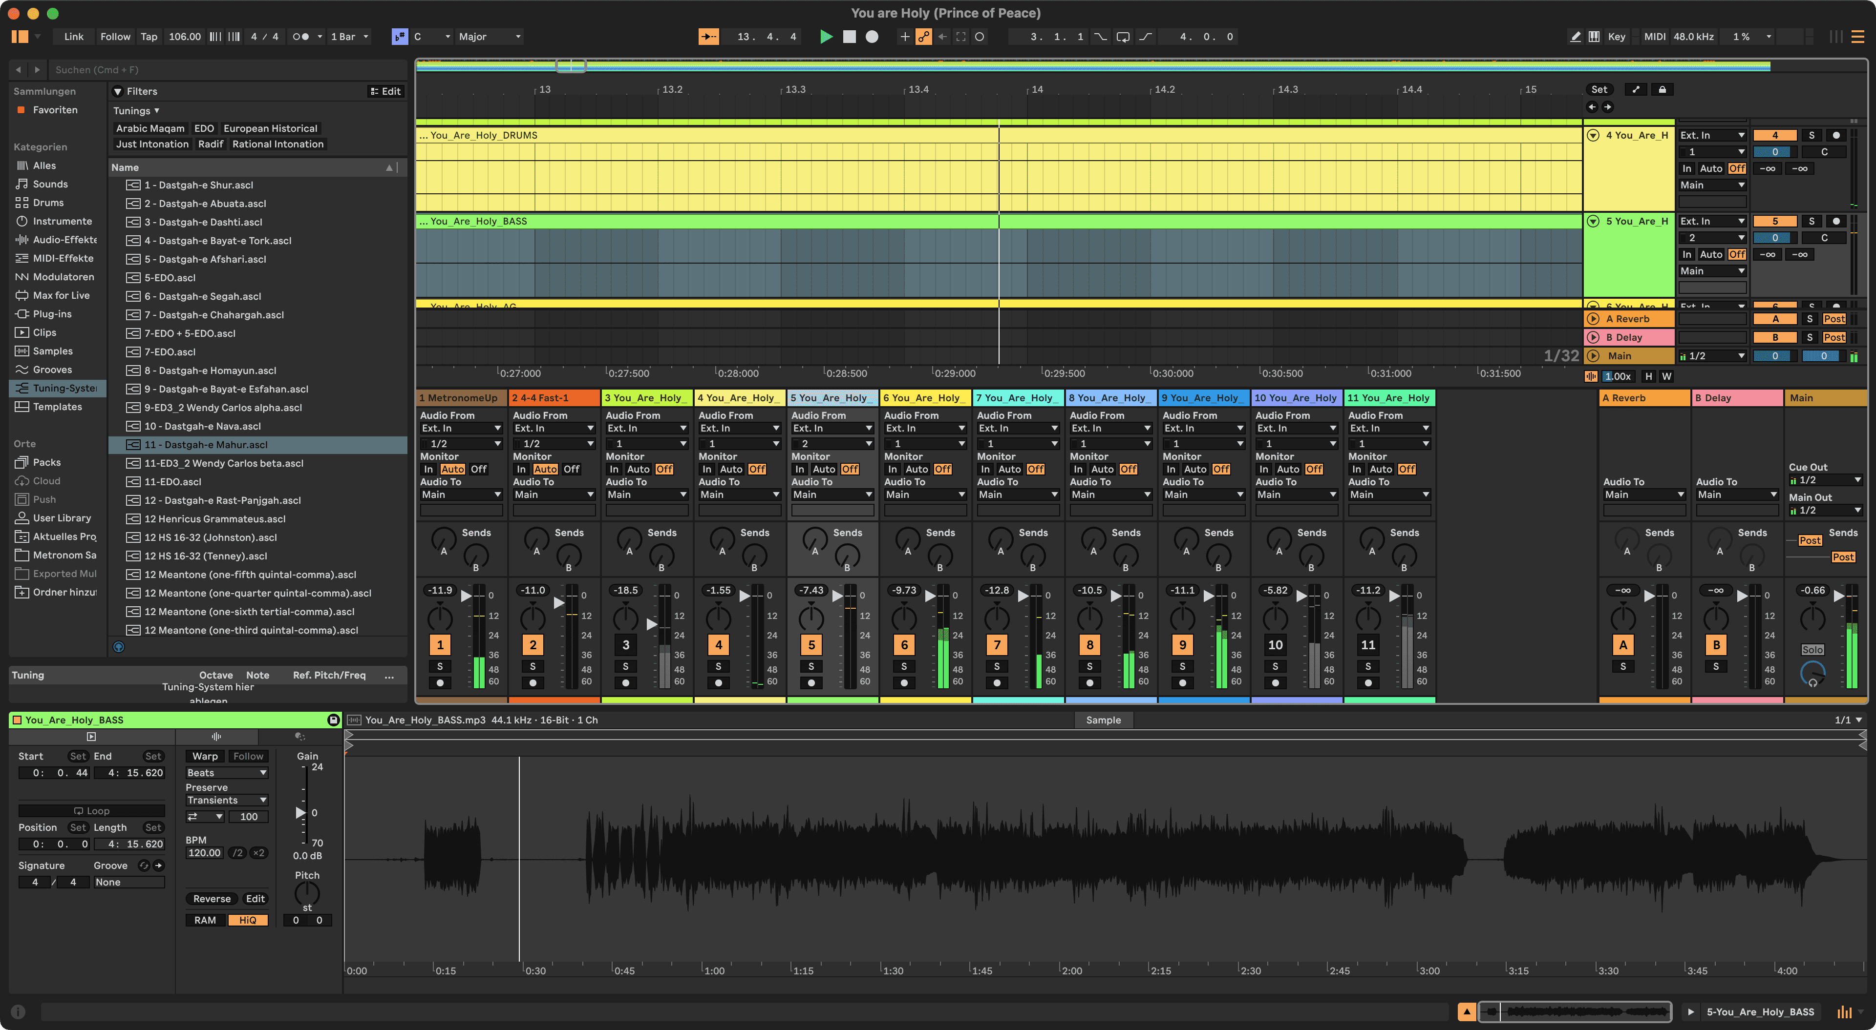Open the Sample tab in clip view
Screen dimensions: 1876x1030
click(1103, 720)
